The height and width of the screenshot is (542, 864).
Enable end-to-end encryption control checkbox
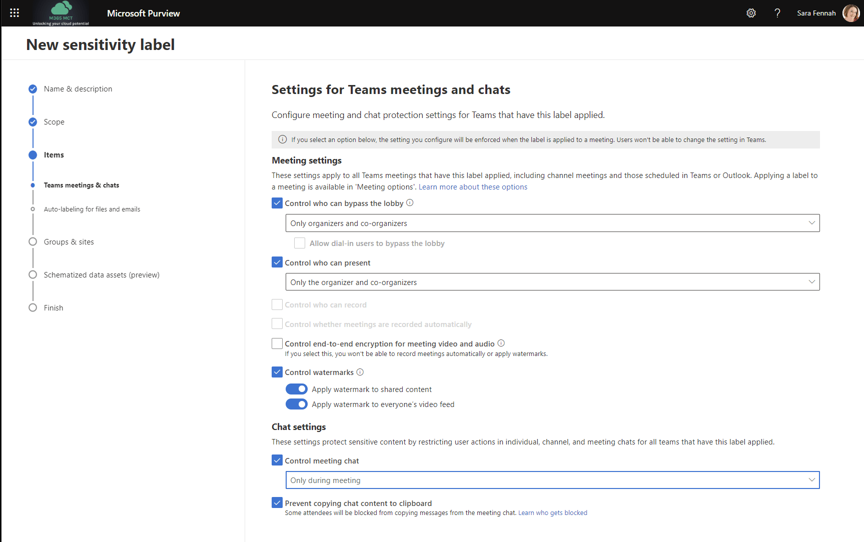(277, 343)
